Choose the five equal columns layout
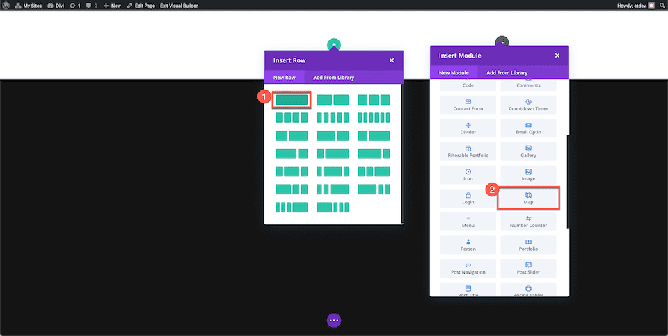Image resolution: width=668 pixels, height=336 pixels. [333, 117]
